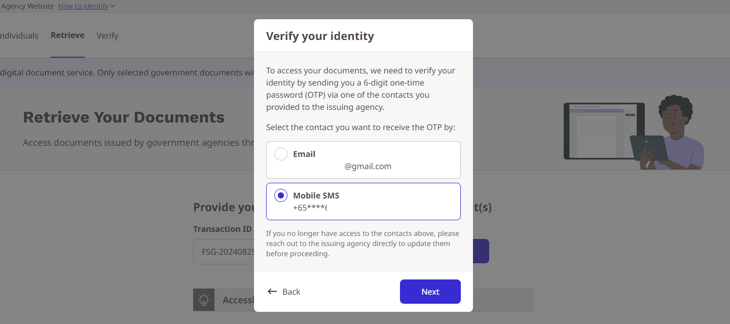Click the tablet user illustration

[634, 132]
